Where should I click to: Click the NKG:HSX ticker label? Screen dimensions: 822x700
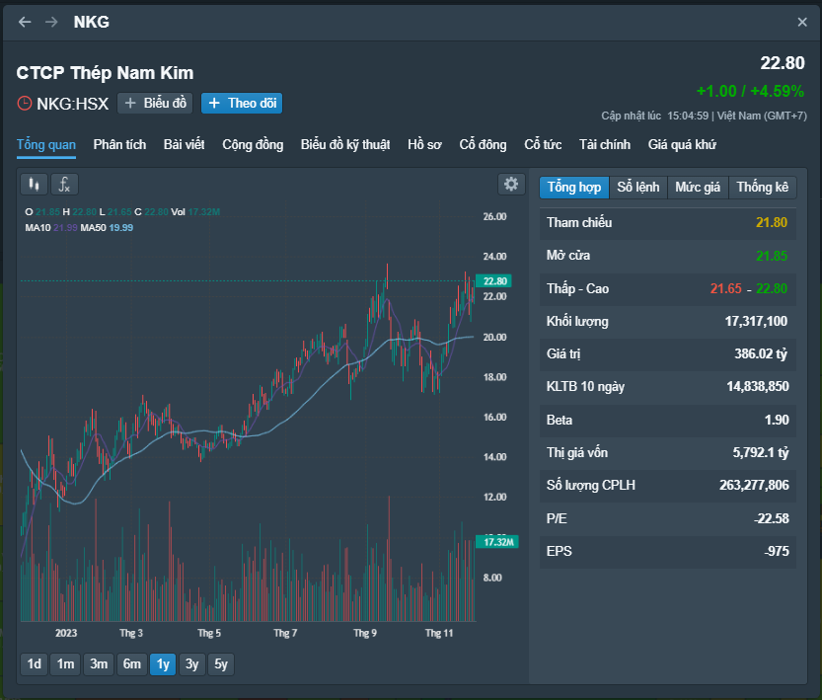(x=72, y=104)
